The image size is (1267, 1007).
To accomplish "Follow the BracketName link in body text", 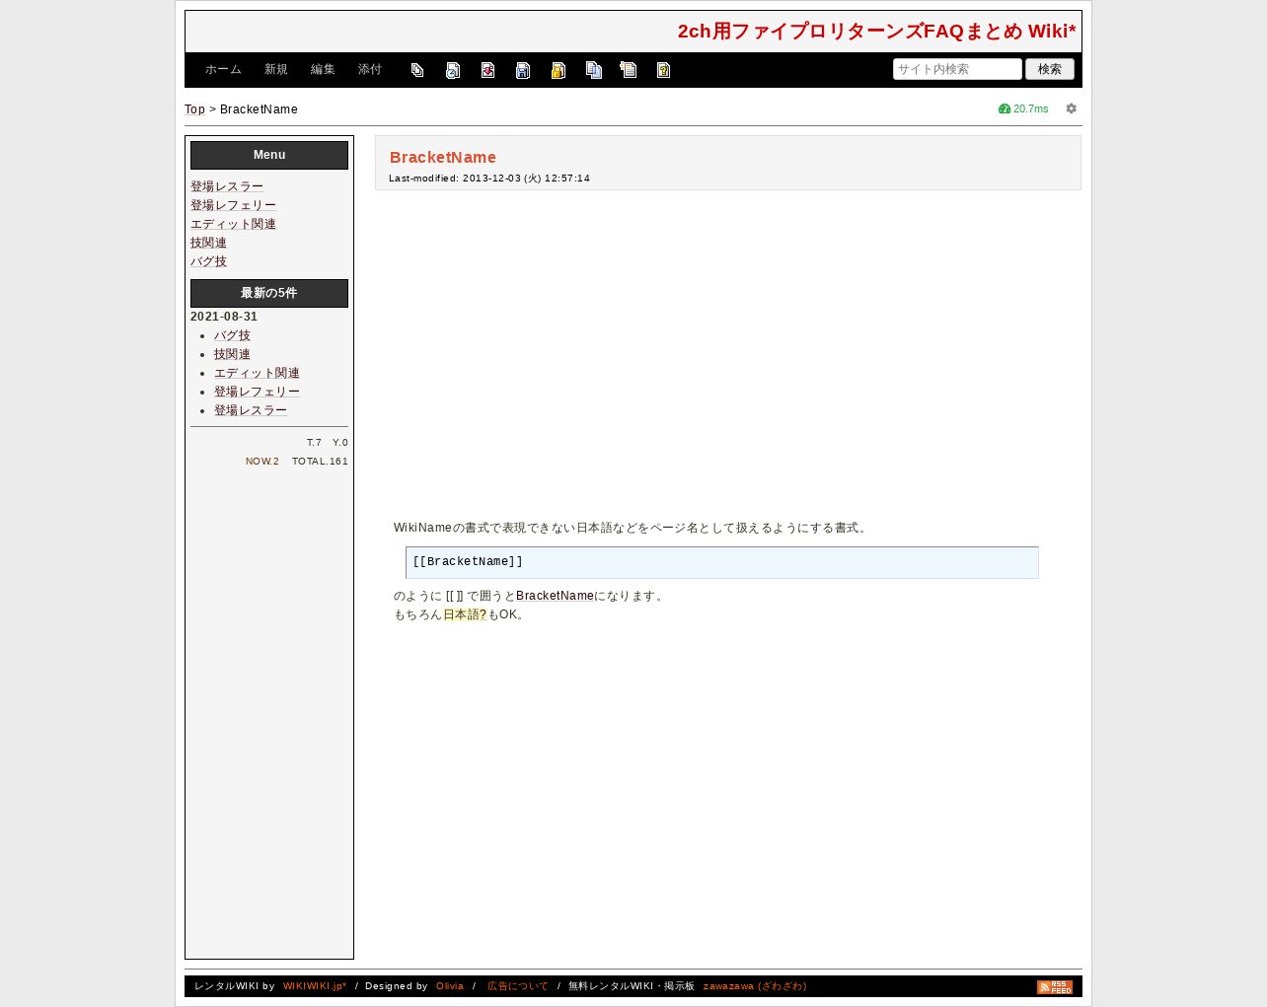I will click(x=555, y=596).
